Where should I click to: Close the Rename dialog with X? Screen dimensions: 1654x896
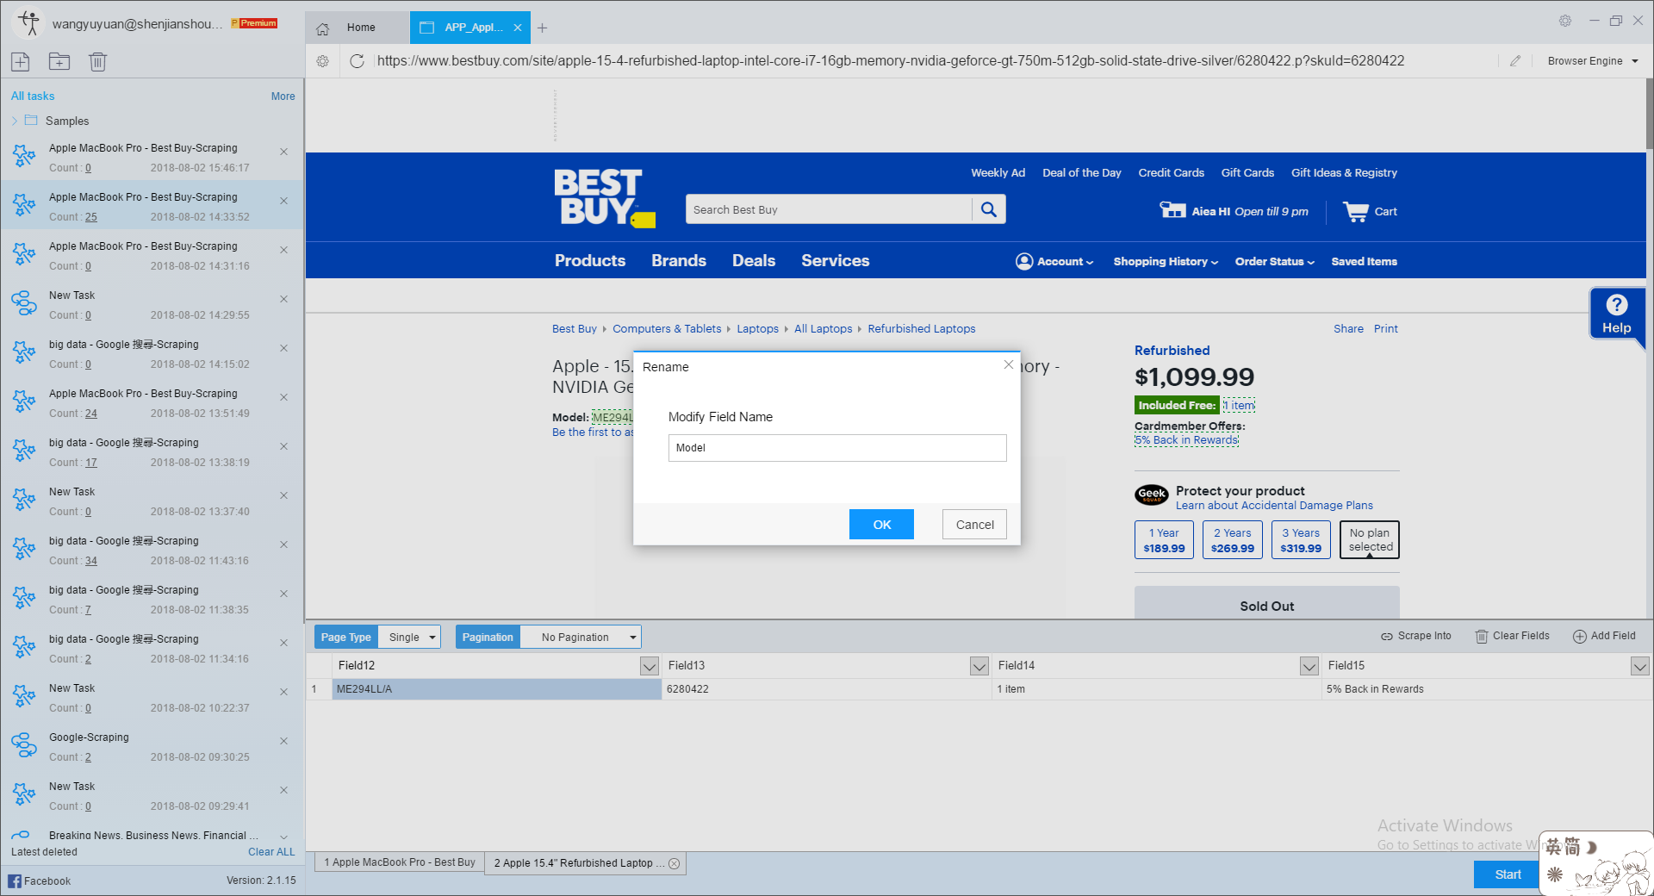(1008, 364)
